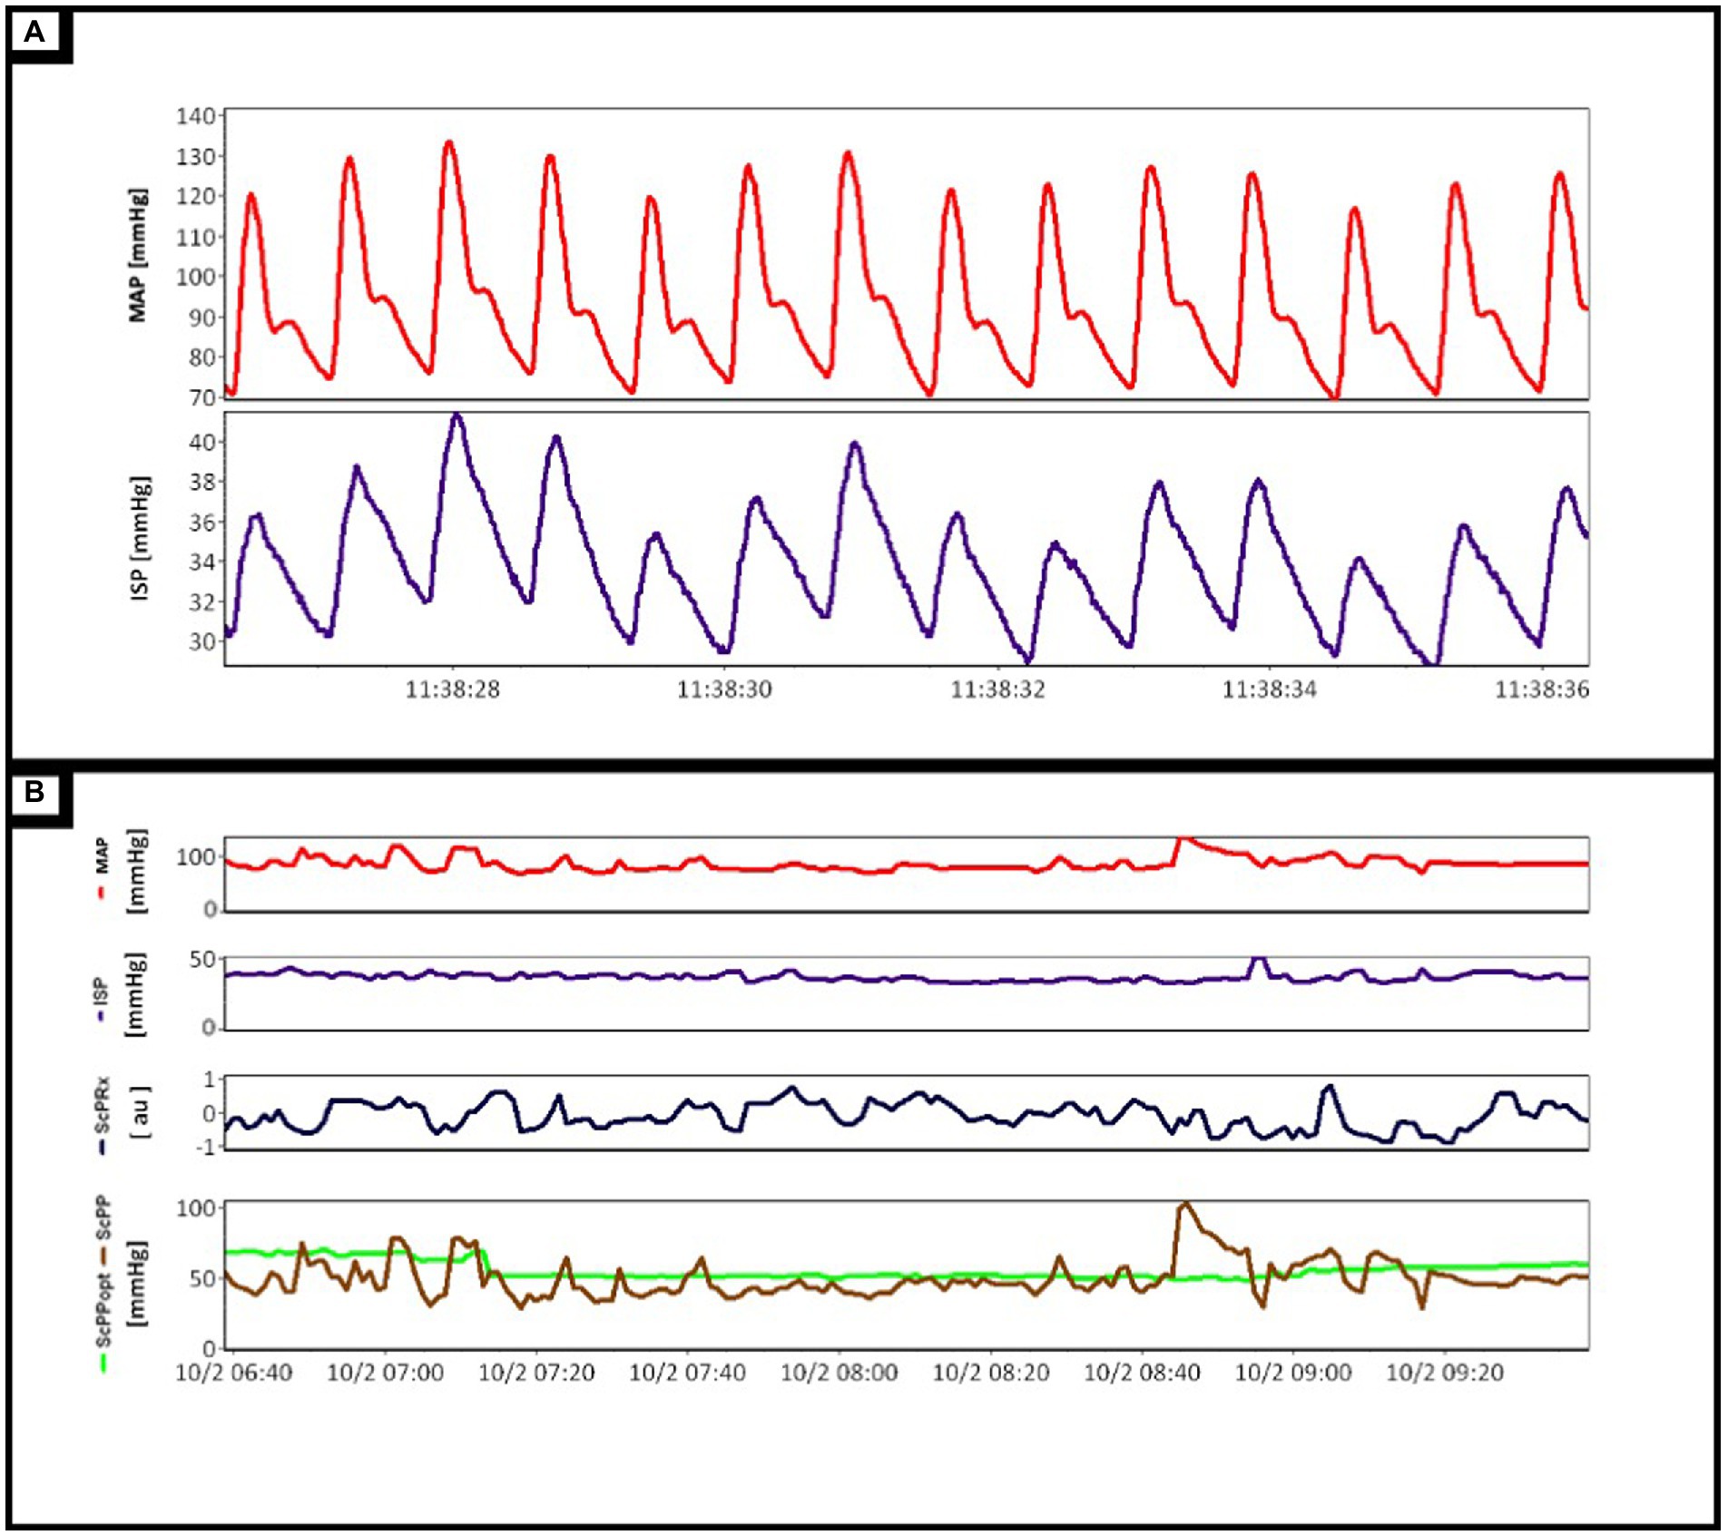Click the 10/2 06:40 time label

click(234, 1374)
